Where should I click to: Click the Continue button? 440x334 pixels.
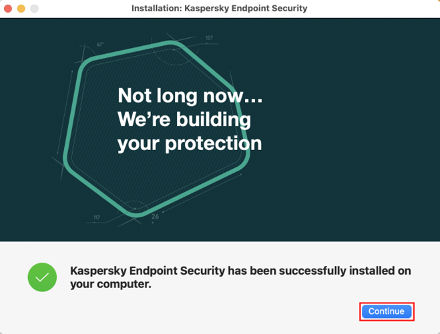(x=386, y=311)
